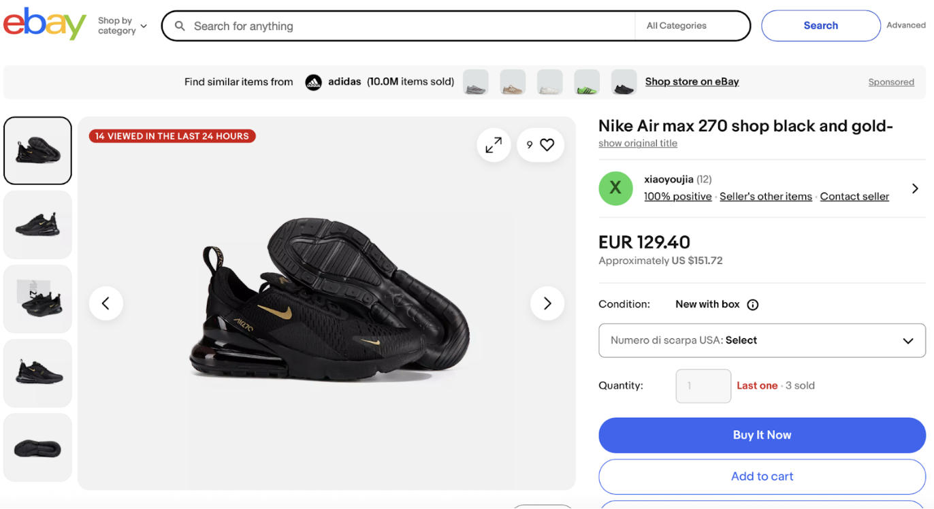Click the adidas brand logo icon

point(313,82)
